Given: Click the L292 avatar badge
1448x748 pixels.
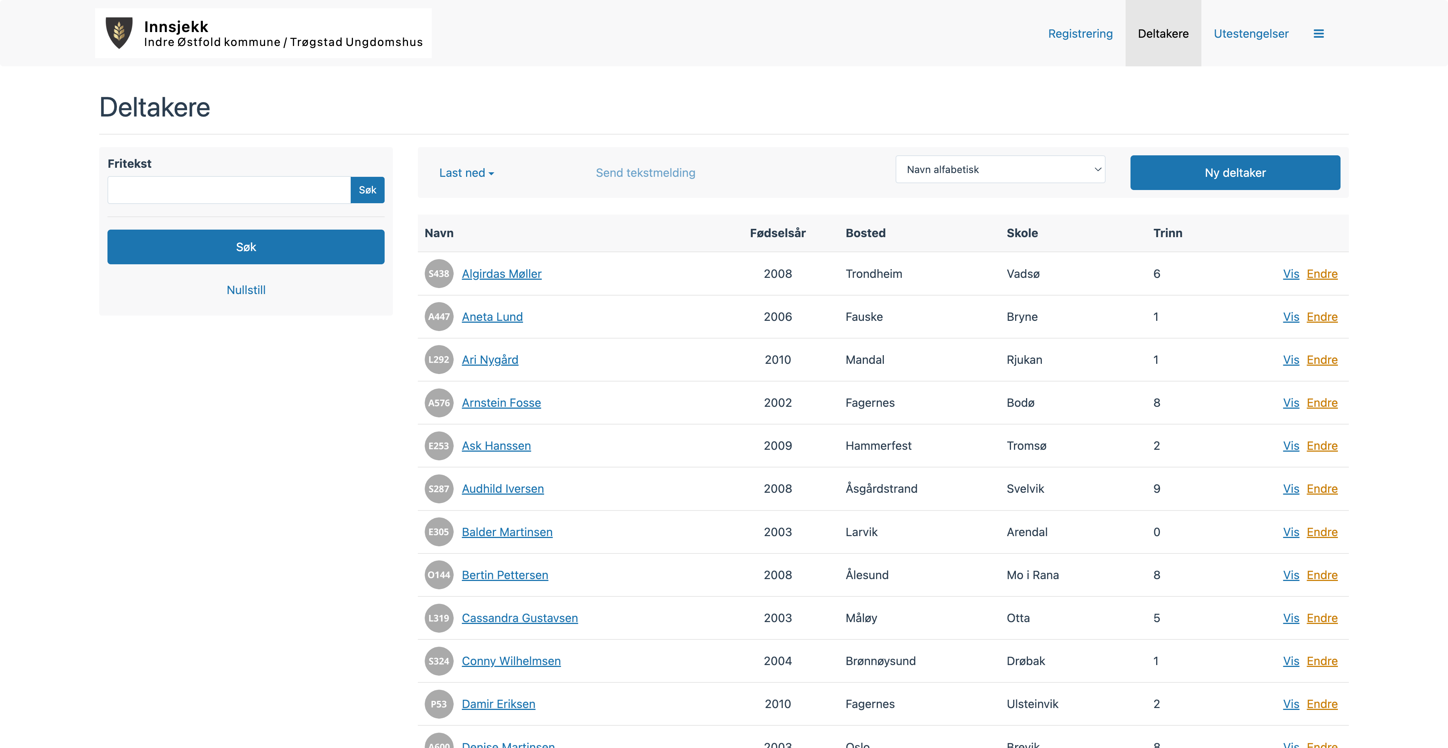Looking at the screenshot, I should click(x=439, y=360).
